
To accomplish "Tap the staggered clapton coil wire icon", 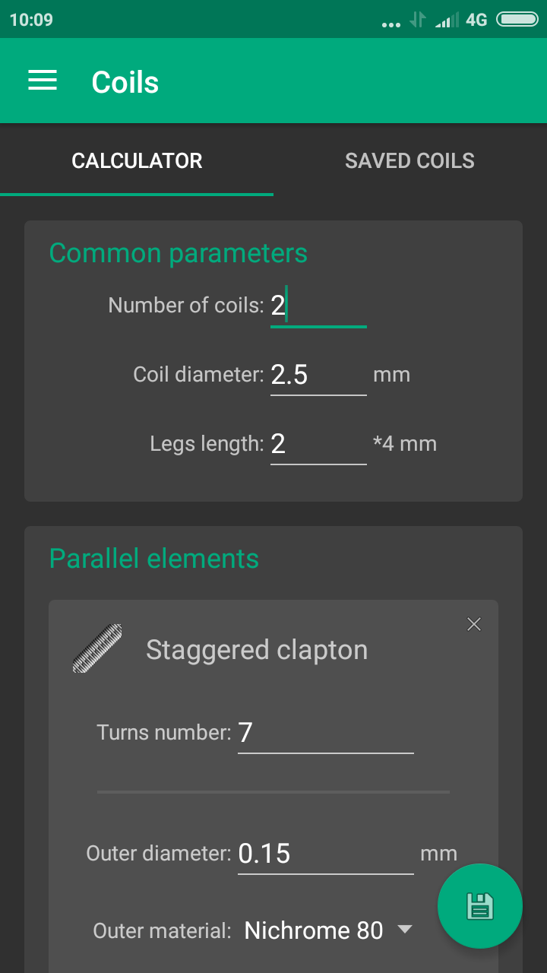I will coord(97,648).
